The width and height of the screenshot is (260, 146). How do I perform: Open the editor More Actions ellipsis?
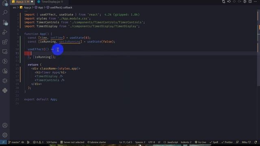point(255,2)
